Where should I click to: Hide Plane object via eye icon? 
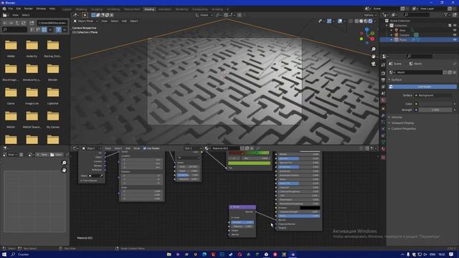coord(455,39)
